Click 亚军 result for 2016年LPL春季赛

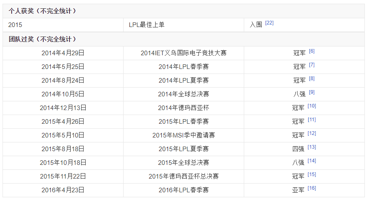tap(298, 190)
